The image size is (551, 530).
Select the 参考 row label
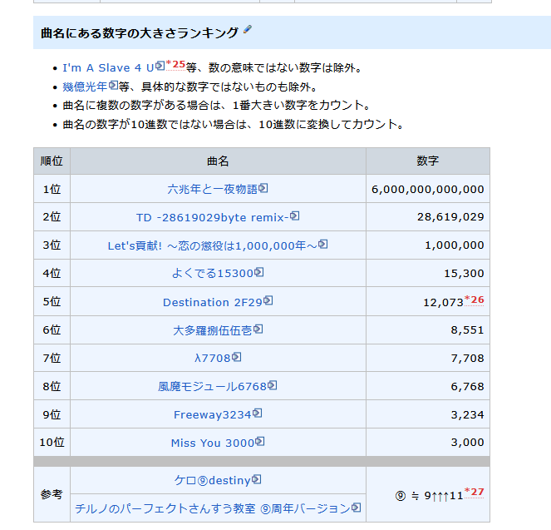(52, 494)
